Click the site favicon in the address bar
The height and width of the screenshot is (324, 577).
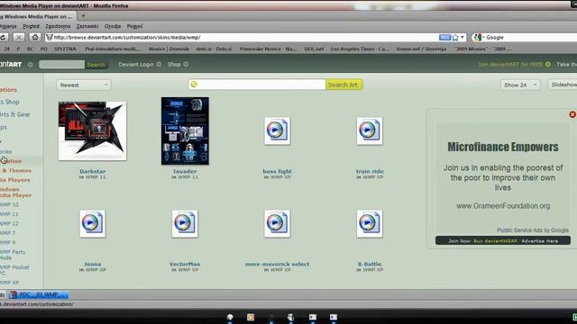tap(50, 37)
